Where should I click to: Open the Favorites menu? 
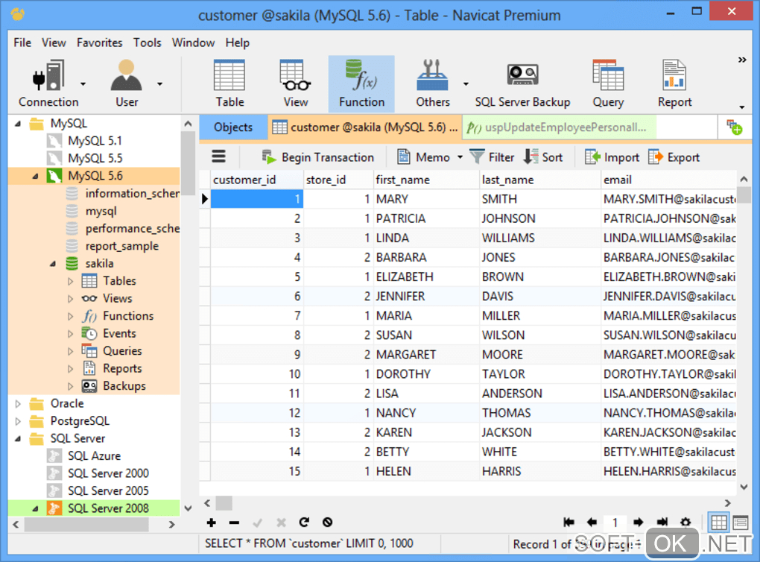[x=99, y=42]
